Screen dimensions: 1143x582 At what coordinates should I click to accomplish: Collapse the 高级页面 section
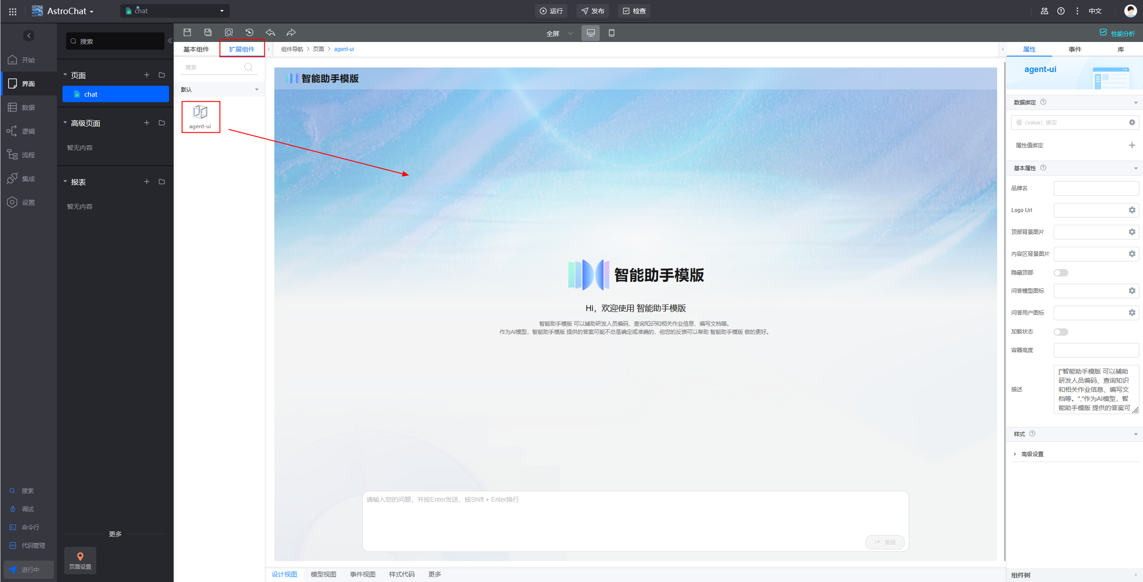pos(65,123)
